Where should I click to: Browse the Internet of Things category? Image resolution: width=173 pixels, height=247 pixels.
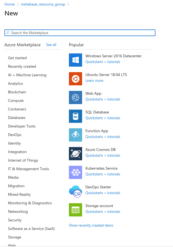23,160
